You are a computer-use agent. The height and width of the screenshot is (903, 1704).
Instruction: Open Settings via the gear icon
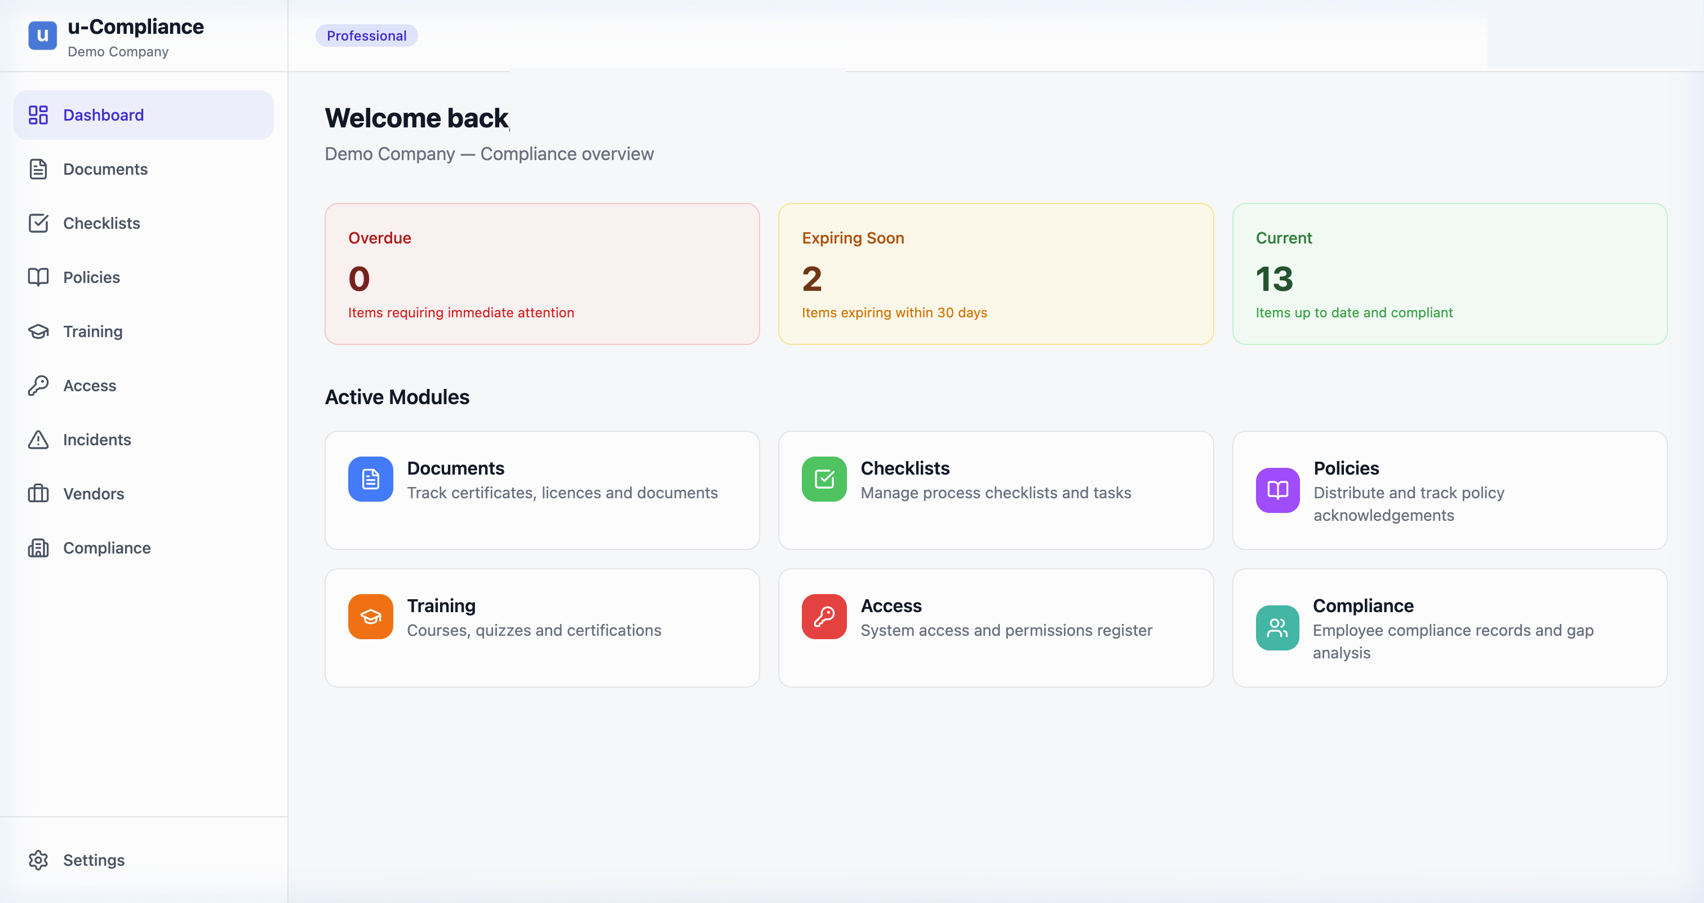38,860
